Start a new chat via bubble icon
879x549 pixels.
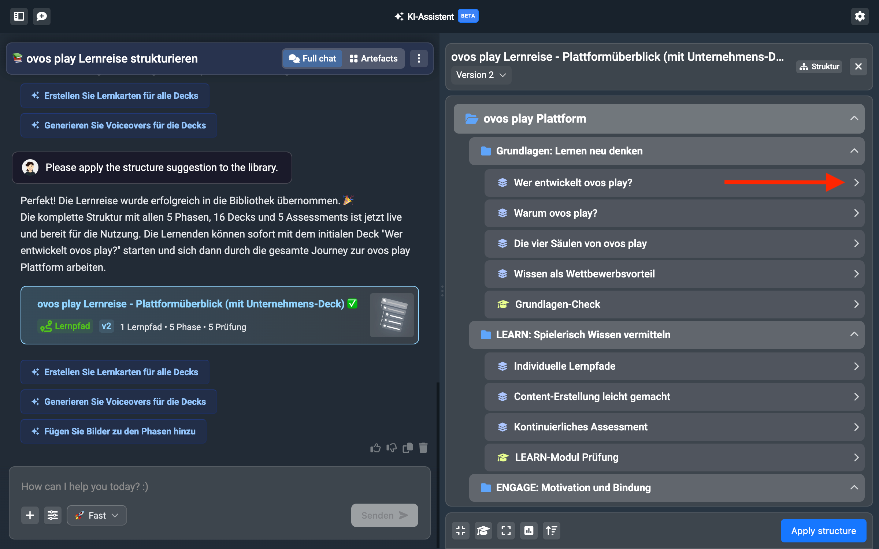pos(42,16)
